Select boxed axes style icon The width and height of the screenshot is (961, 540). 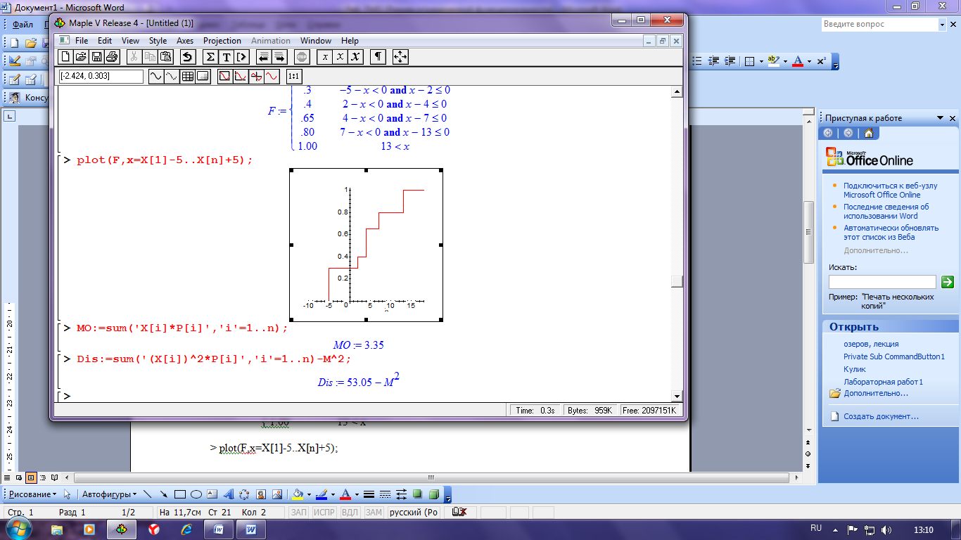pyautogui.click(x=224, y=76)
